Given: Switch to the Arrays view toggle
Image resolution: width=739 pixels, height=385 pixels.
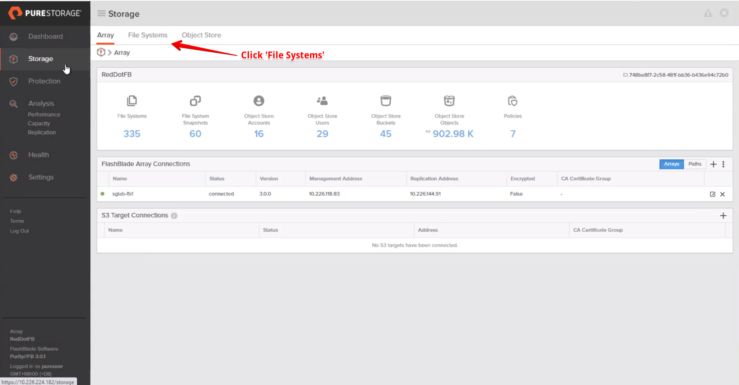Looking at the screenshot, I should pos(671,164).
